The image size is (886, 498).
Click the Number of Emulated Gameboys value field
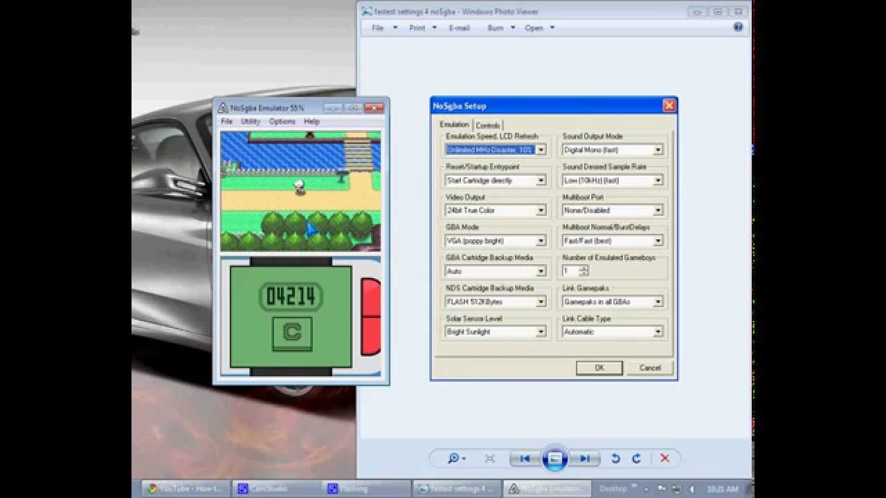[x=570, y=271]
